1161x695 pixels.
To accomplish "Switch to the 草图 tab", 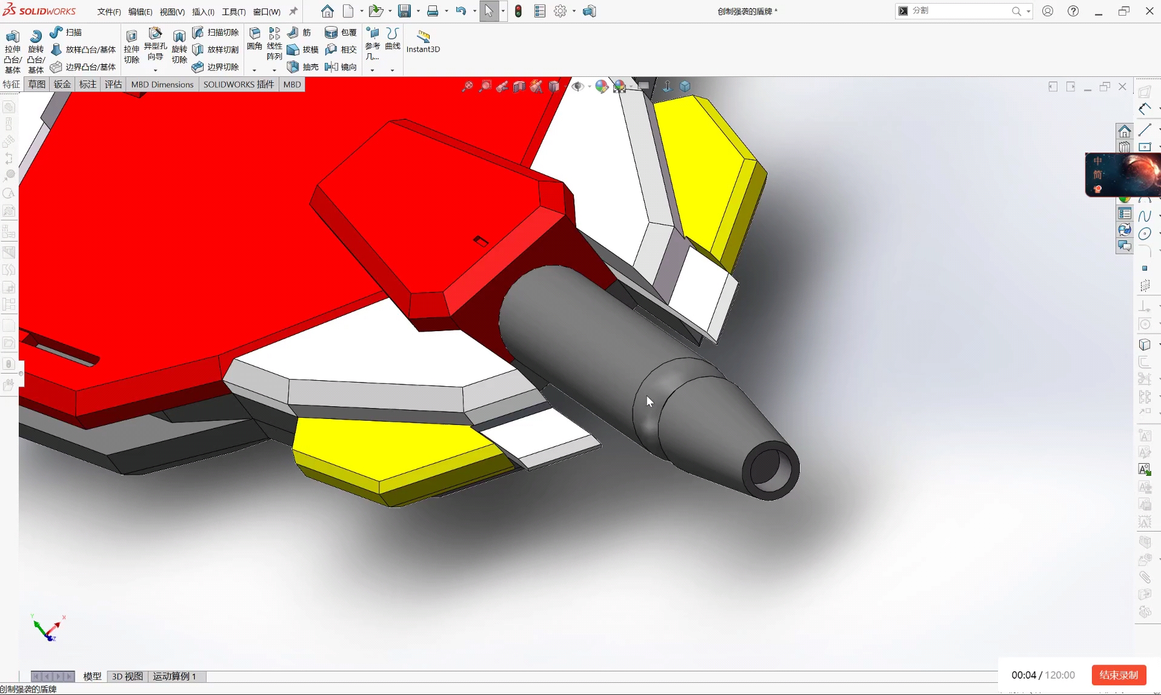I will pos(37,84).
